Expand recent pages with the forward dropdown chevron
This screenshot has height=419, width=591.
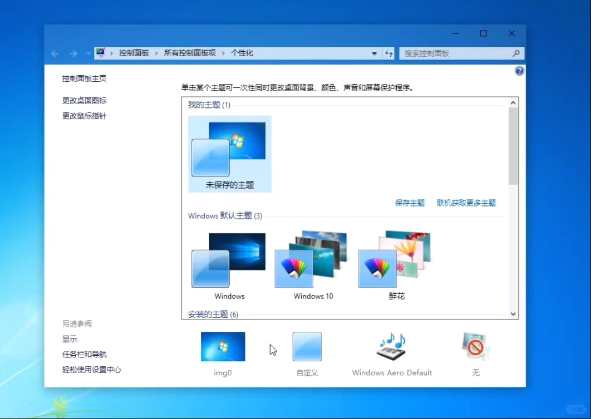point(88,53)
